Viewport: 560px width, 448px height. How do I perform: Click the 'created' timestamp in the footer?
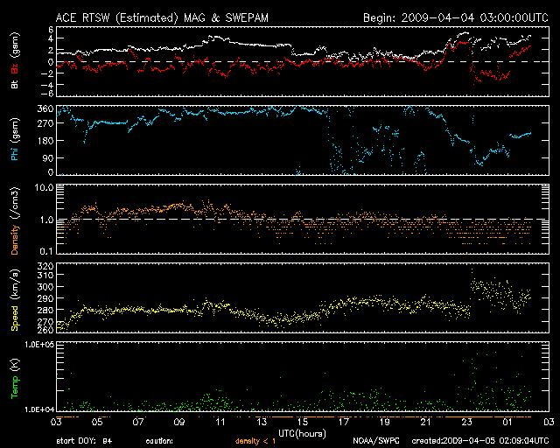[x=480, y=441]
